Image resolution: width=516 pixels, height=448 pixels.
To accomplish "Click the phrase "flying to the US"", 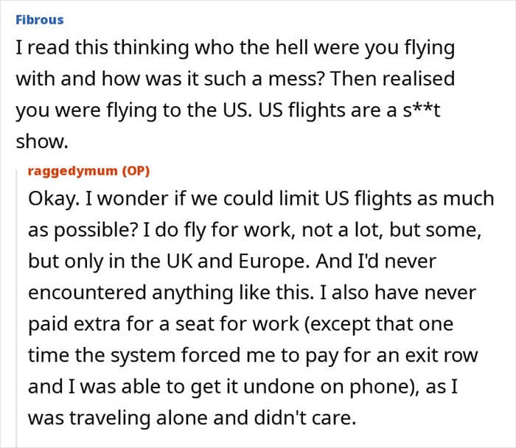I will (202, 108).
